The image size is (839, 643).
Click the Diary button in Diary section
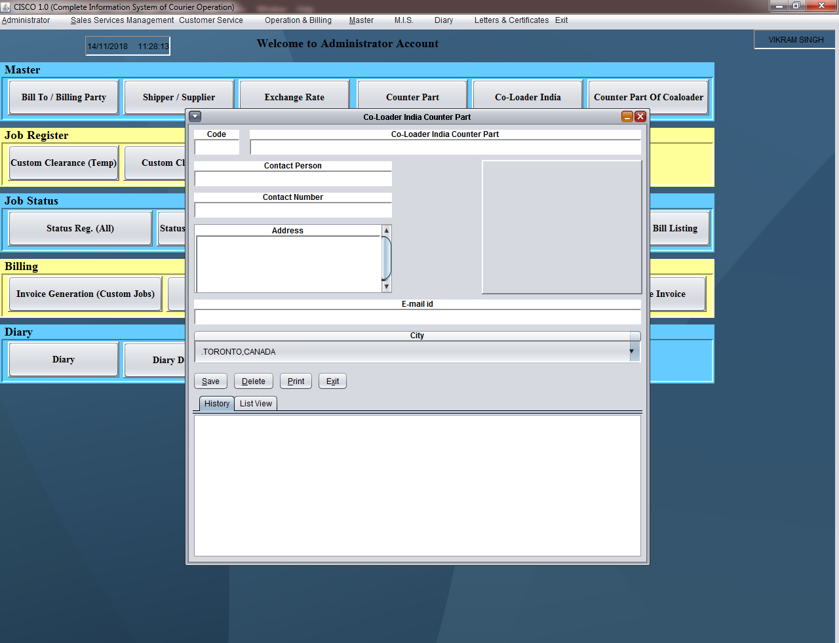click(x=64, y=359)
